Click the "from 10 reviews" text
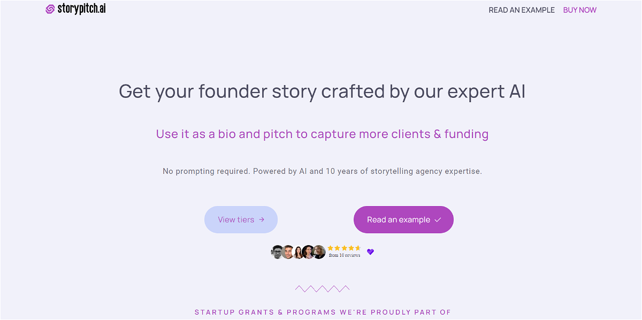Screen dimensions: 642x320 (344, 255)
